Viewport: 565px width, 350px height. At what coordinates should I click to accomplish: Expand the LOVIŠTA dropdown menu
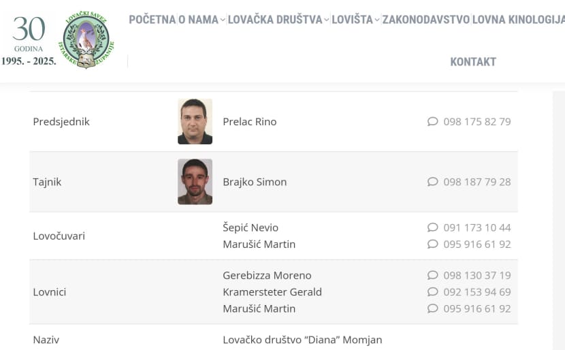[356, 20]
